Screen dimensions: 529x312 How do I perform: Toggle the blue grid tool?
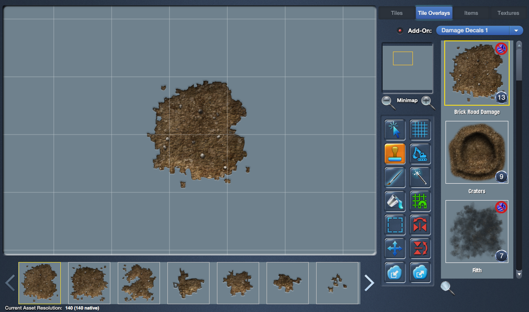420,130
